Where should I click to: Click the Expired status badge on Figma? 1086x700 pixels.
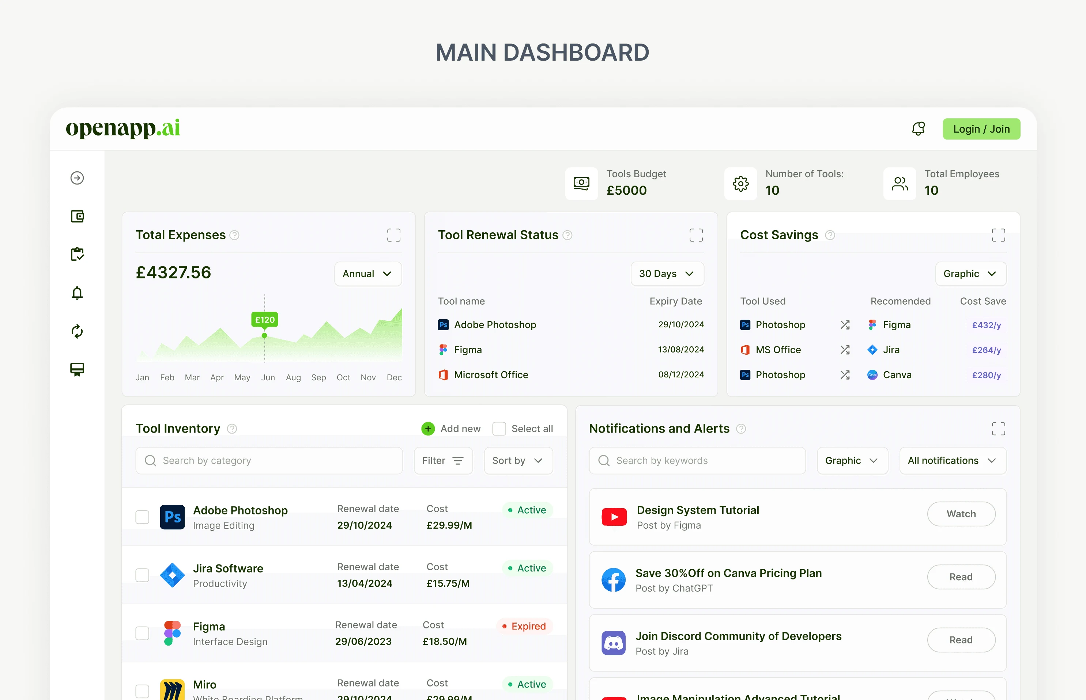(x=524, y=626)
